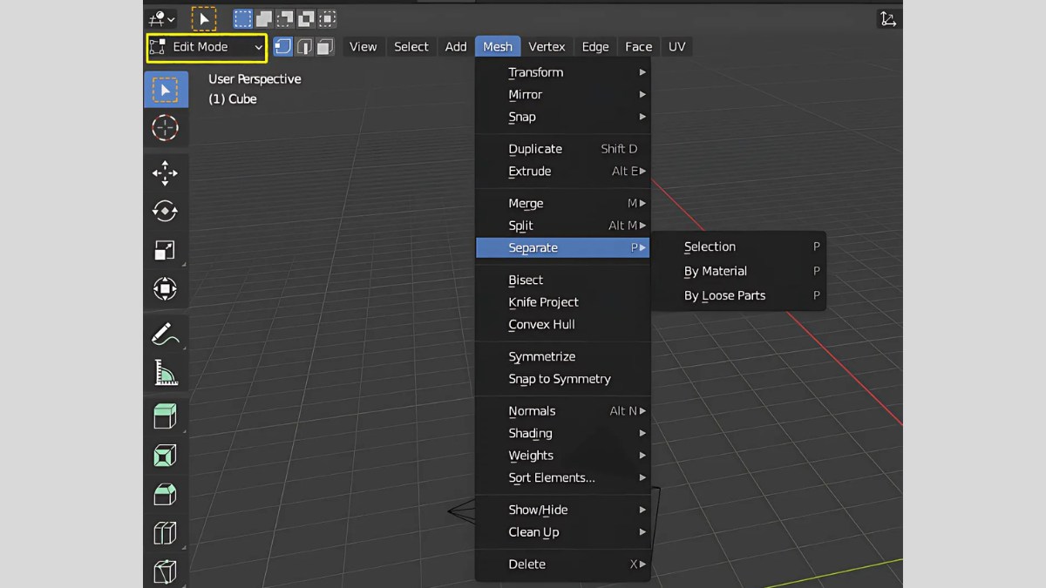Click the '(1) Cube' object label
The width and height of the screenshot is (1046, 588).
pyautogui.click(x=233, y=99)
